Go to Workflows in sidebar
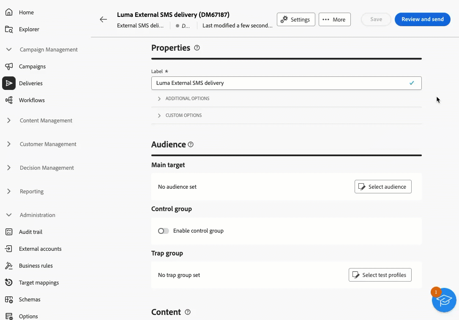Screen dimensions: 459x320 (x=32, y=100)
